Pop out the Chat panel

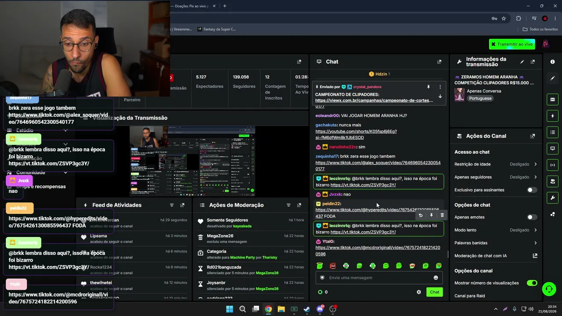[x=439, y=62]
